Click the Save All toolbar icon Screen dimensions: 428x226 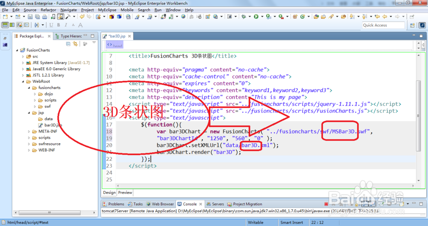(37, 17)
